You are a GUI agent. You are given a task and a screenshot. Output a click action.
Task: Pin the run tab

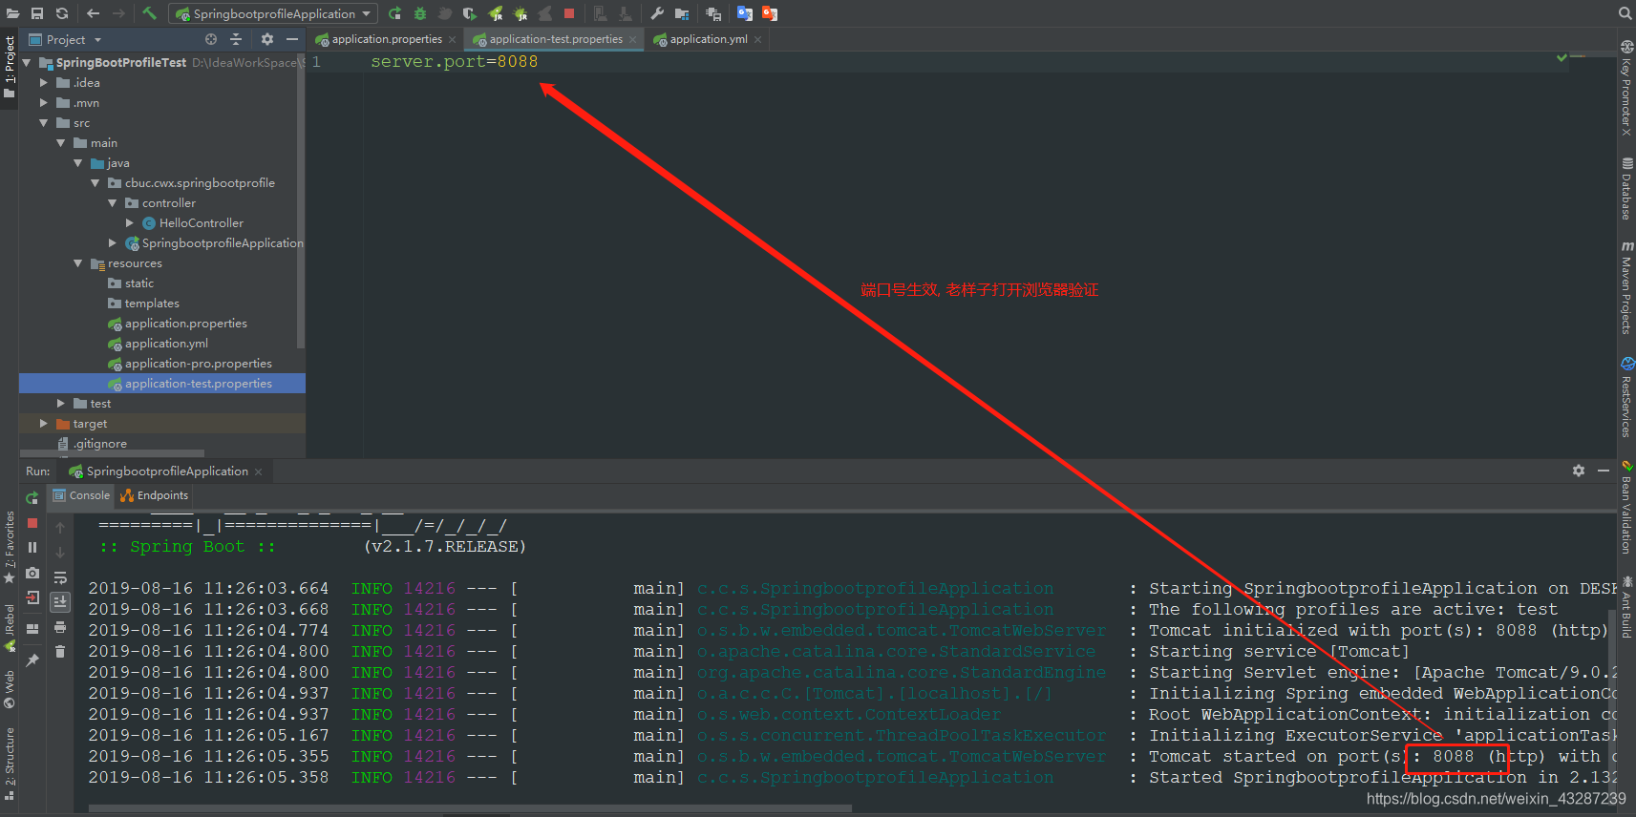click(32, 660)
